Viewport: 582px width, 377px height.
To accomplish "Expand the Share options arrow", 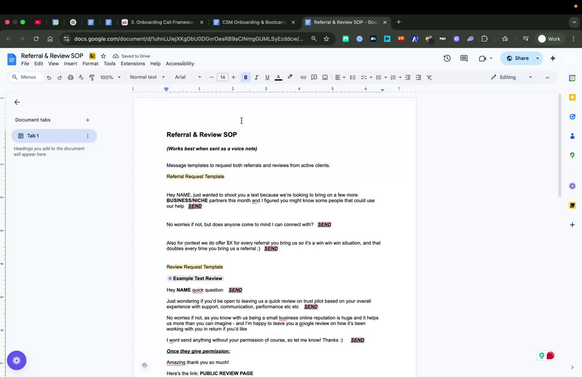I will coord(537,59).
